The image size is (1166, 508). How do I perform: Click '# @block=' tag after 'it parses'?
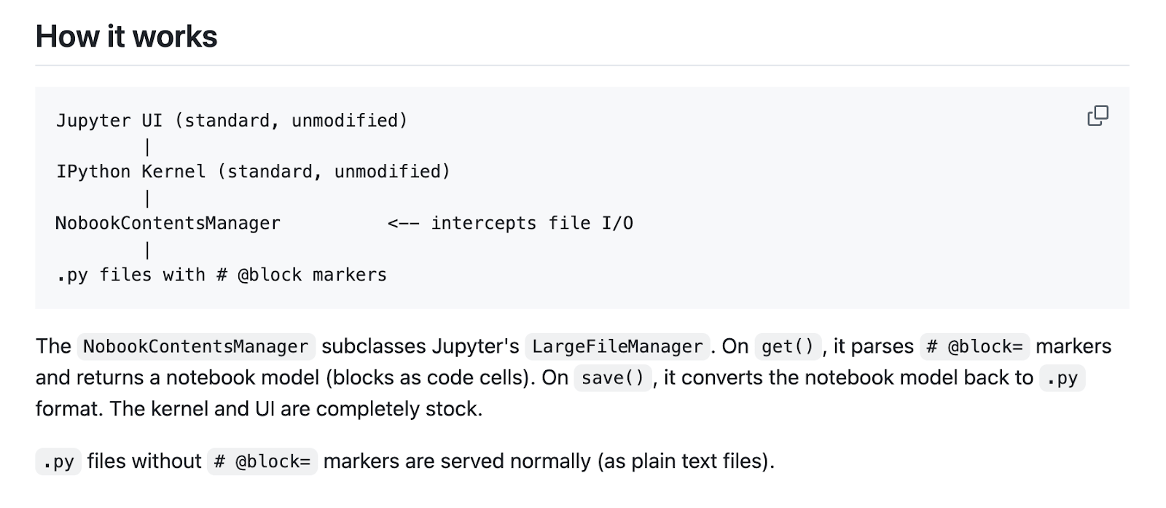[x=974, y=346]
